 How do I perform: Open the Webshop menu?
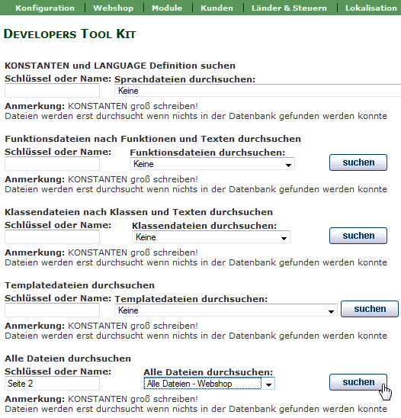coord(114,8)
